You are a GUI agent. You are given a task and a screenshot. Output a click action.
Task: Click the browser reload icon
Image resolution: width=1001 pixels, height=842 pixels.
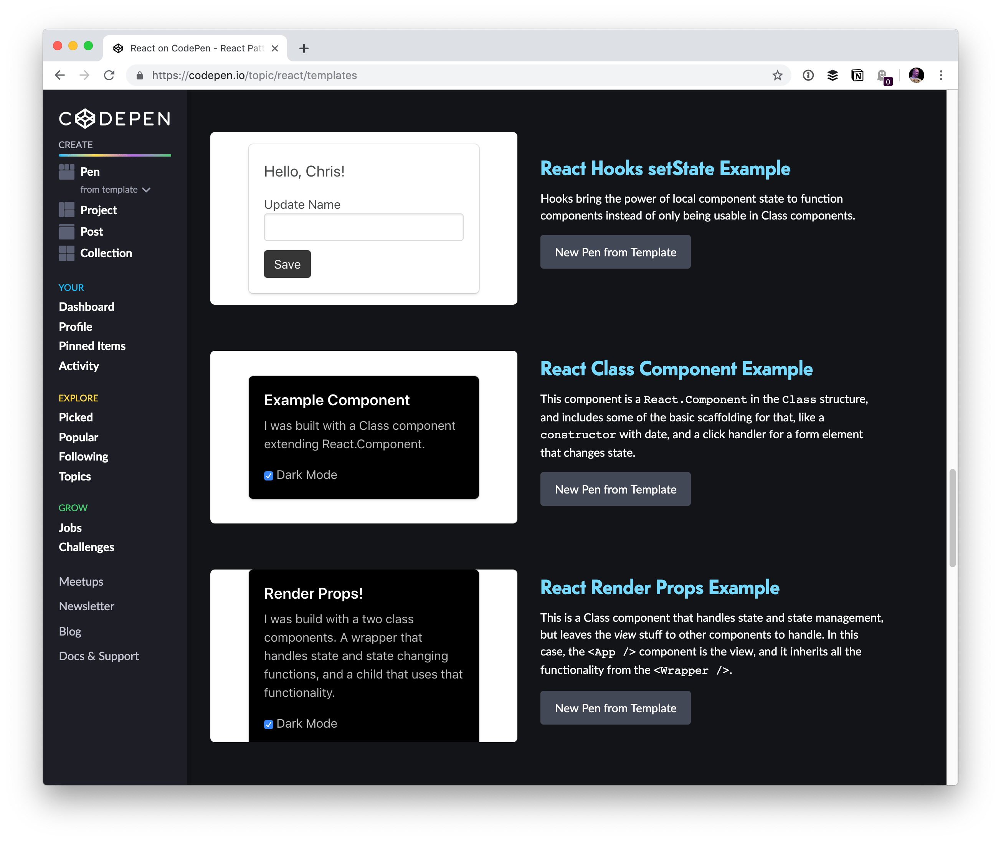[109, 75]
